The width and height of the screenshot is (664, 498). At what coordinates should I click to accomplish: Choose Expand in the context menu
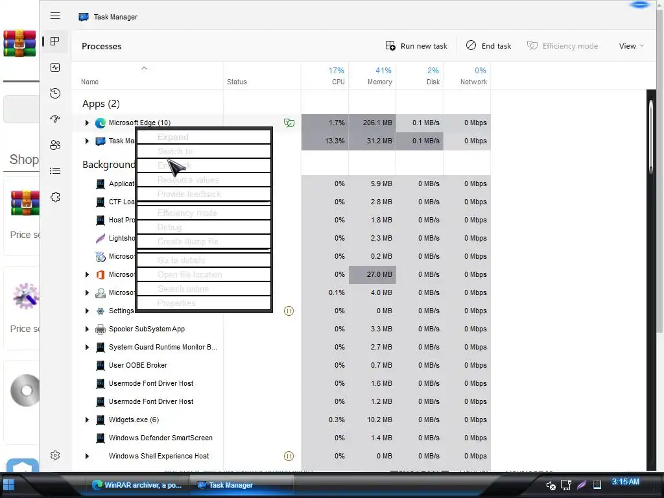point(204,137)
